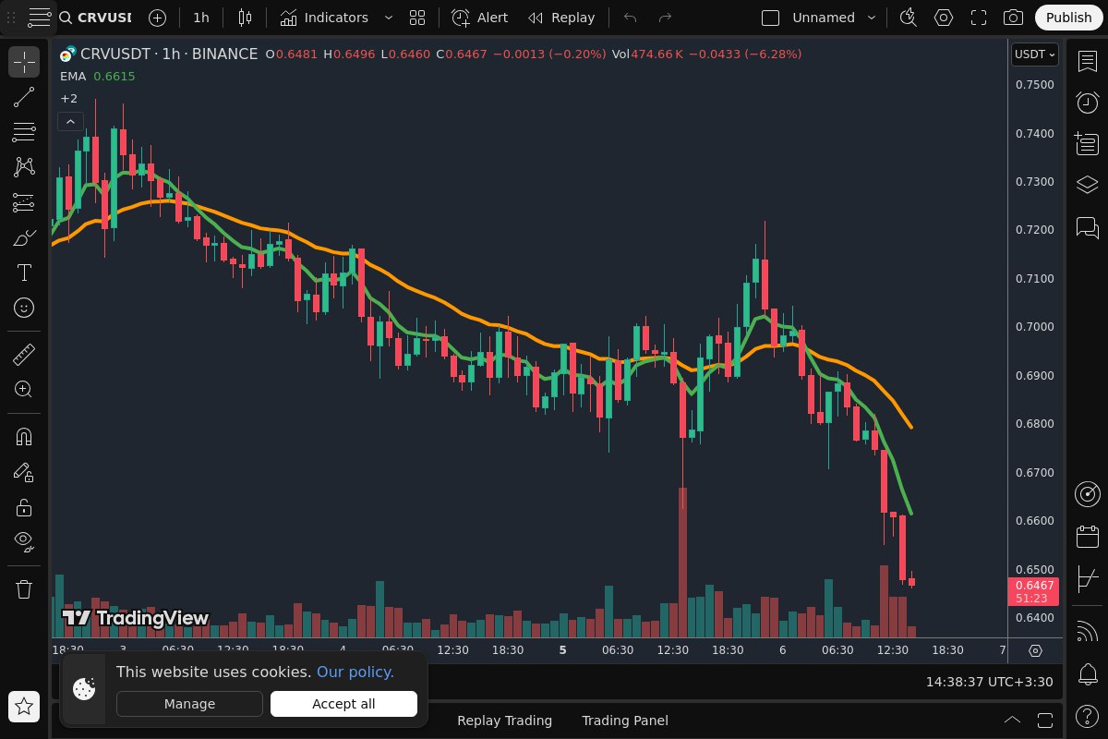Viewport: 1108px width, 739px height.
Task: Select the Text annotation tool
Action: 24,273
